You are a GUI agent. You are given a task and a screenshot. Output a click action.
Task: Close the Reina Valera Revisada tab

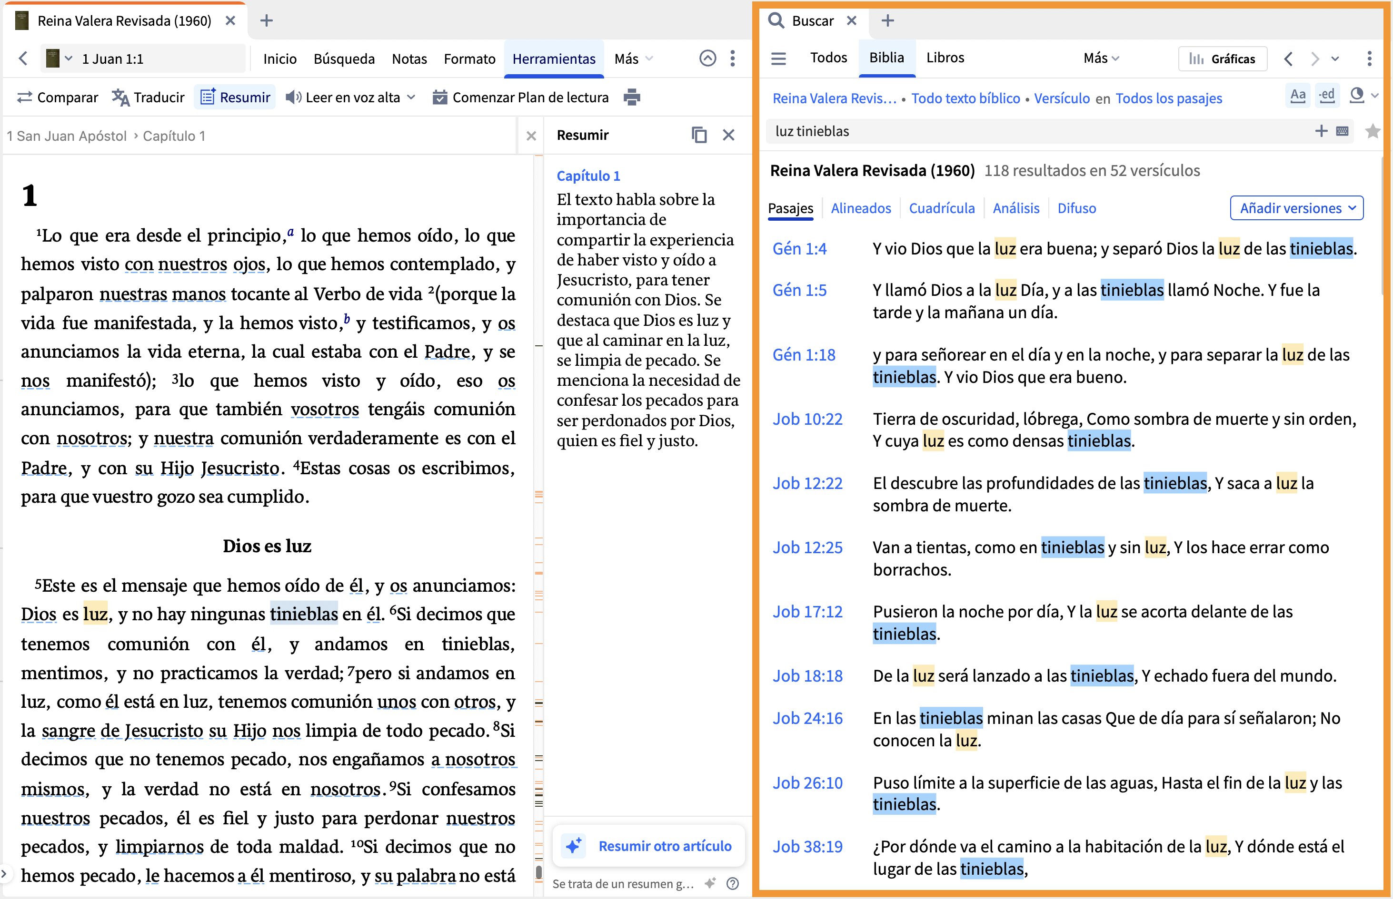pos(230,20)
